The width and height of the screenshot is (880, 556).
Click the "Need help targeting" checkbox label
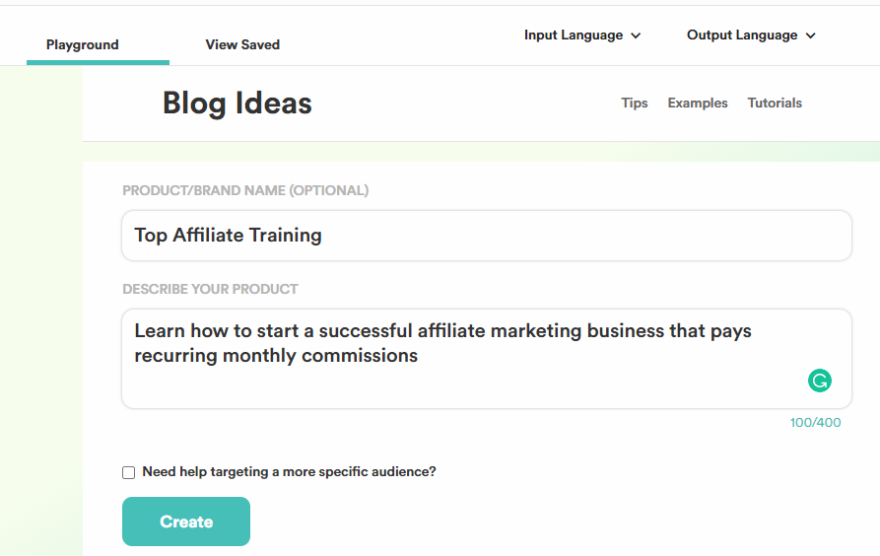click(289, 472)
